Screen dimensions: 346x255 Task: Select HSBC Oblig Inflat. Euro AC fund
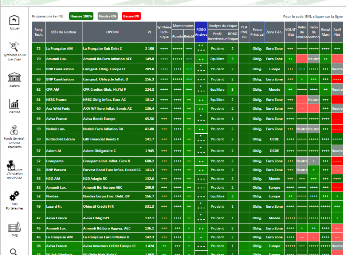pos(105,99)
